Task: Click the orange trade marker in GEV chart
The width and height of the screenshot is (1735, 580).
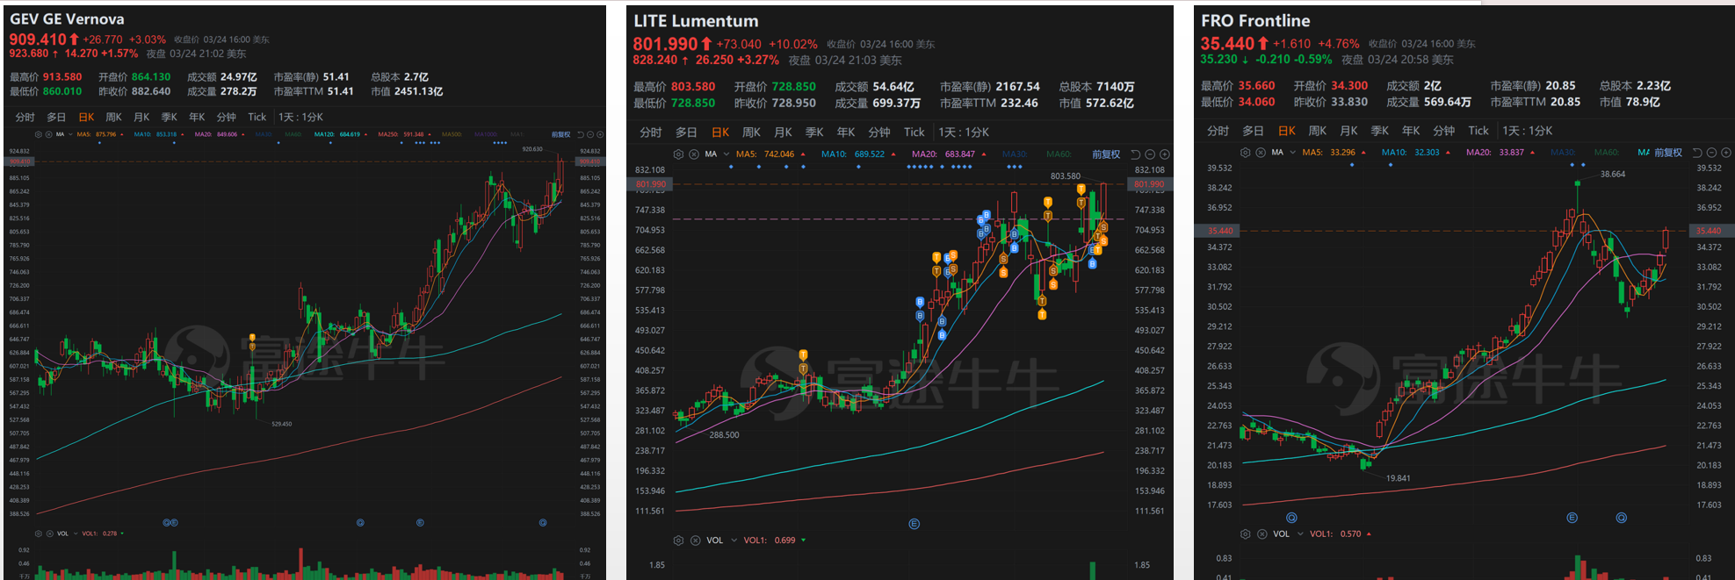Action: coord(252,338)
